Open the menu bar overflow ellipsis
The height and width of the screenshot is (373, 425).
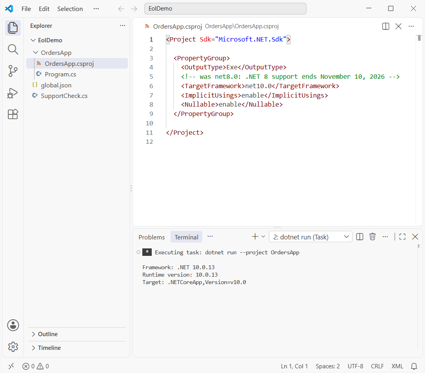pos(96,9)
